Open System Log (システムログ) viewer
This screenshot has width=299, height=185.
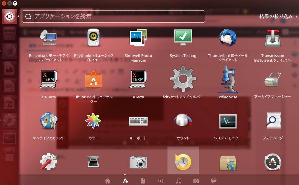coord(273,121)
